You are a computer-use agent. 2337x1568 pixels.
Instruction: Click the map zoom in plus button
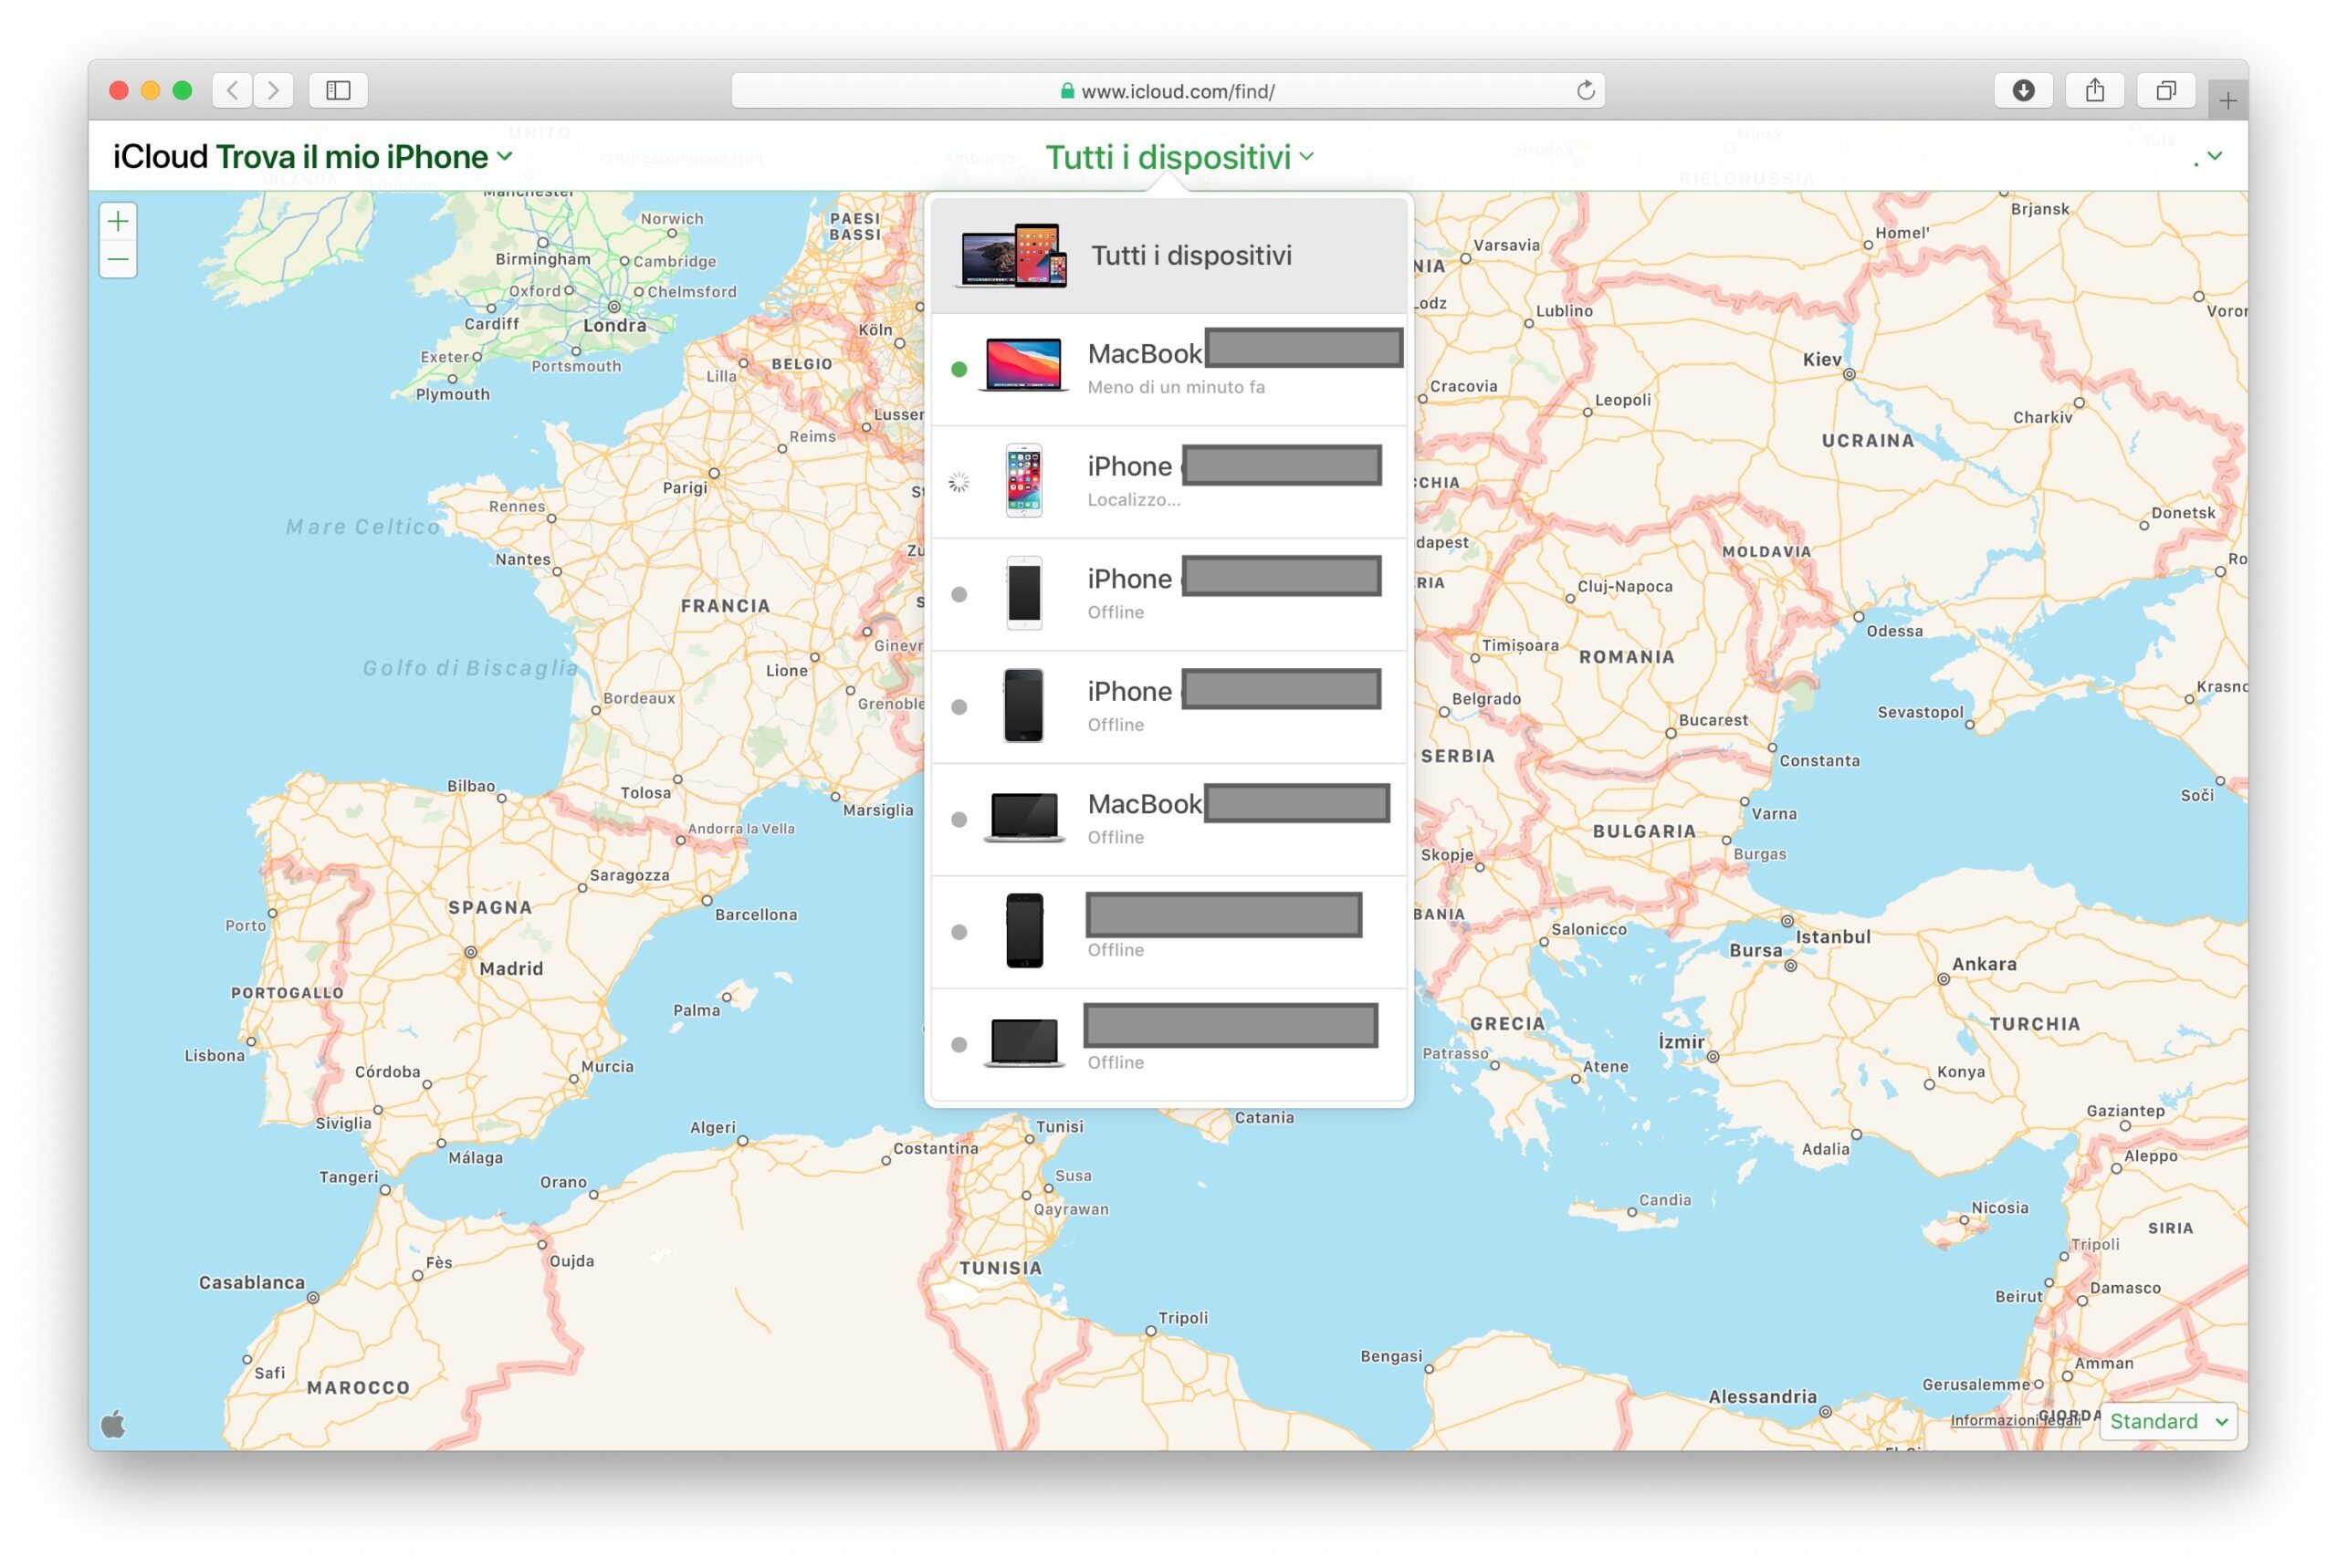pyautogui.click(x=118, y=221)
